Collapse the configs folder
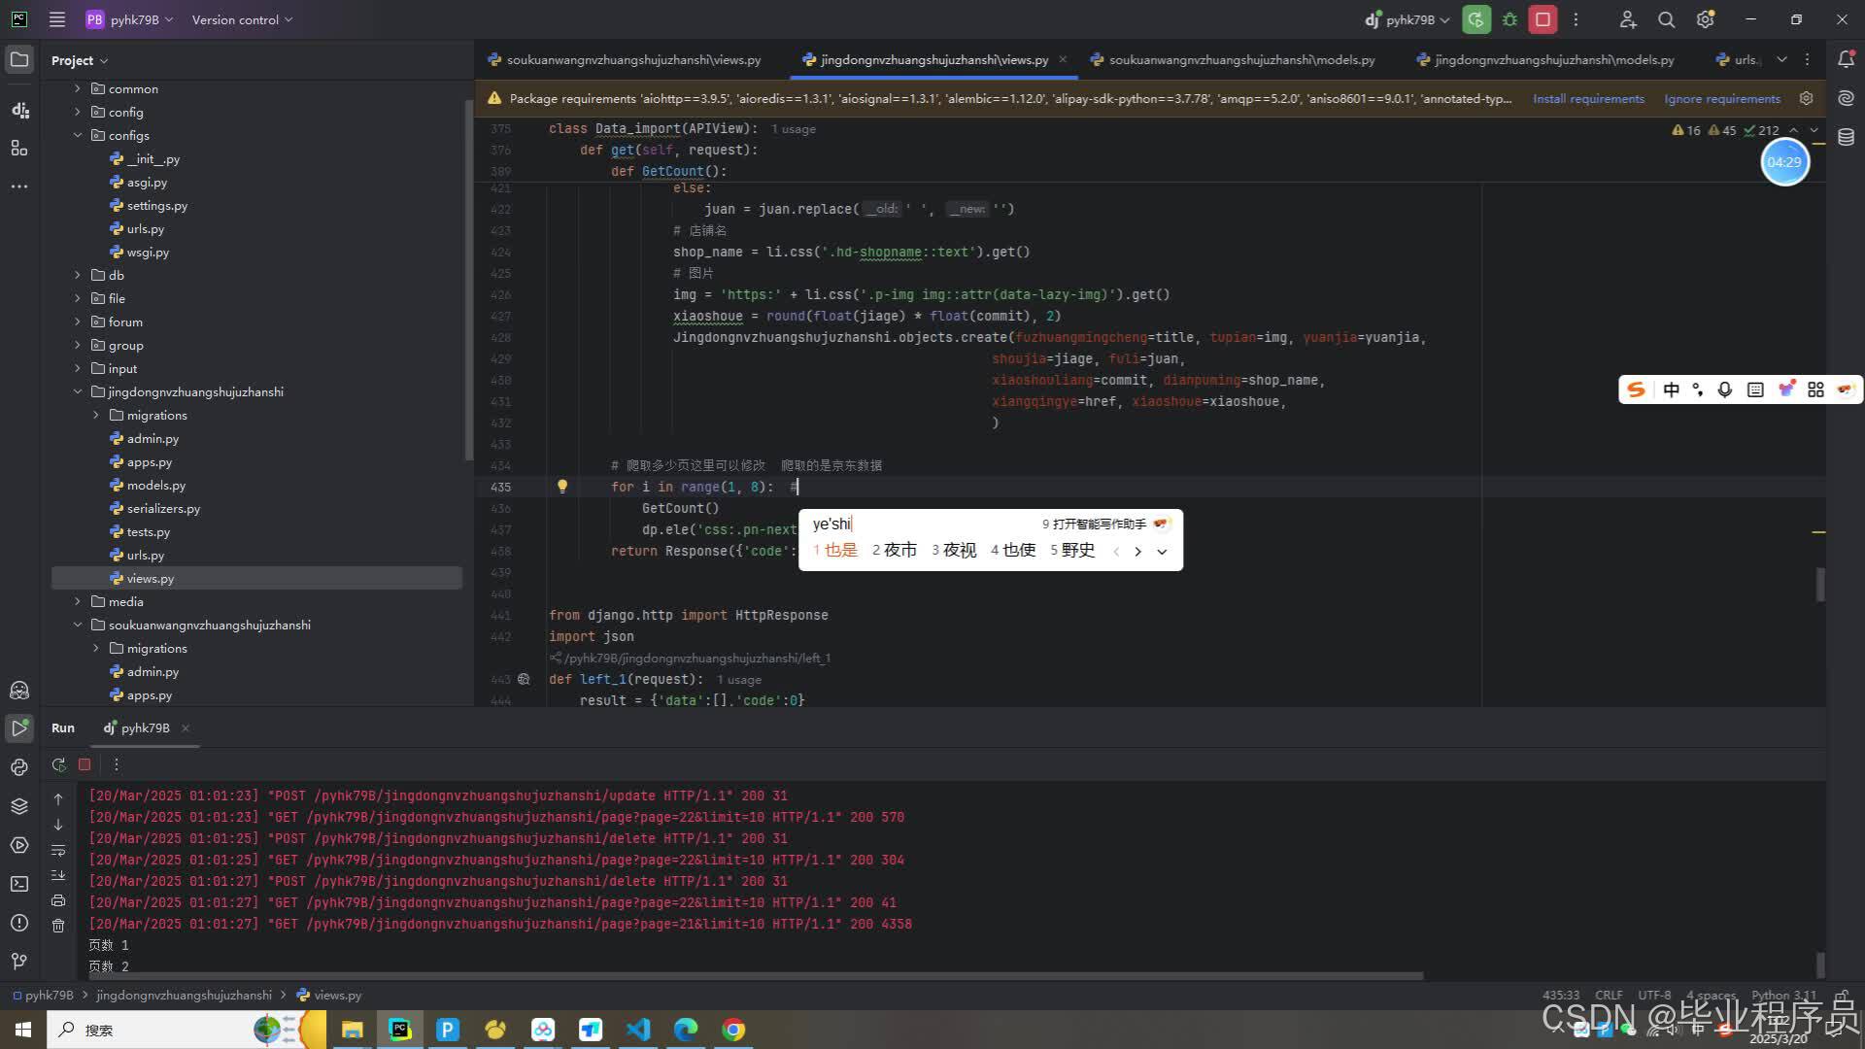Image resolution: width=1865 pixels, height=1049 pixels. point(78,135)
